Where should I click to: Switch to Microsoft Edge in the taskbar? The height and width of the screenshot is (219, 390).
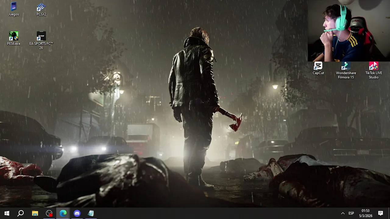click(63, 213)
